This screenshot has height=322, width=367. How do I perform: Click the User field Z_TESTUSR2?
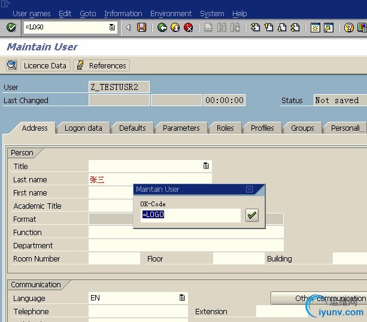click(119, 87)
